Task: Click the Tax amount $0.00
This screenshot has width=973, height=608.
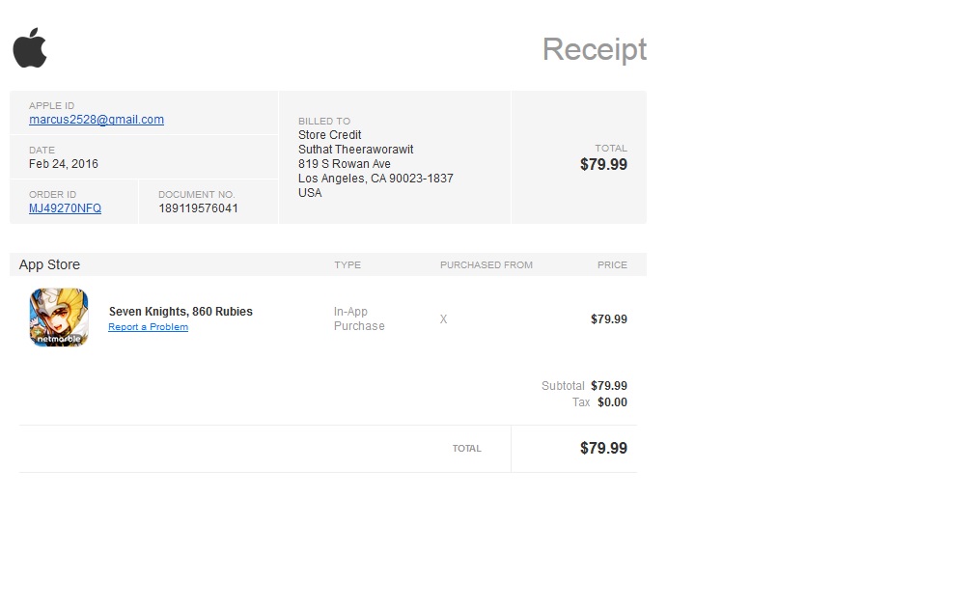Action: click(612, 402)
